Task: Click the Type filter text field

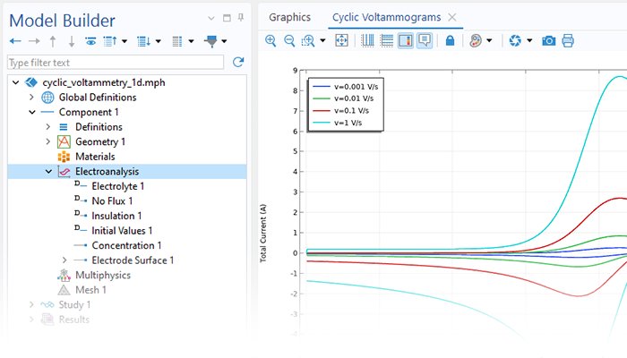Action: pyautogui.click(x=116, y=63)
